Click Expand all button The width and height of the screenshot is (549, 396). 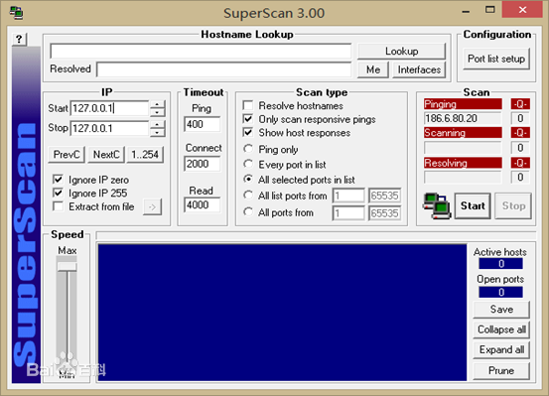(501, 350)
